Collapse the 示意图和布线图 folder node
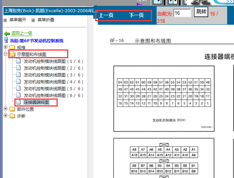This screenshot has width=234, height=178. (6, 54)
